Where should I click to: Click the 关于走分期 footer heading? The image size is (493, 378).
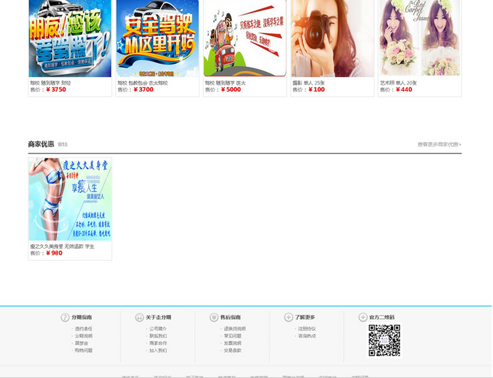point(158,317)
